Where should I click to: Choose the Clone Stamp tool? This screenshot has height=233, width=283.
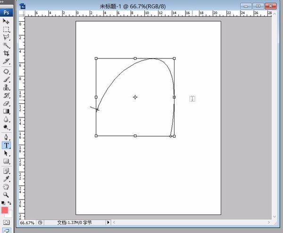(6, 87)
